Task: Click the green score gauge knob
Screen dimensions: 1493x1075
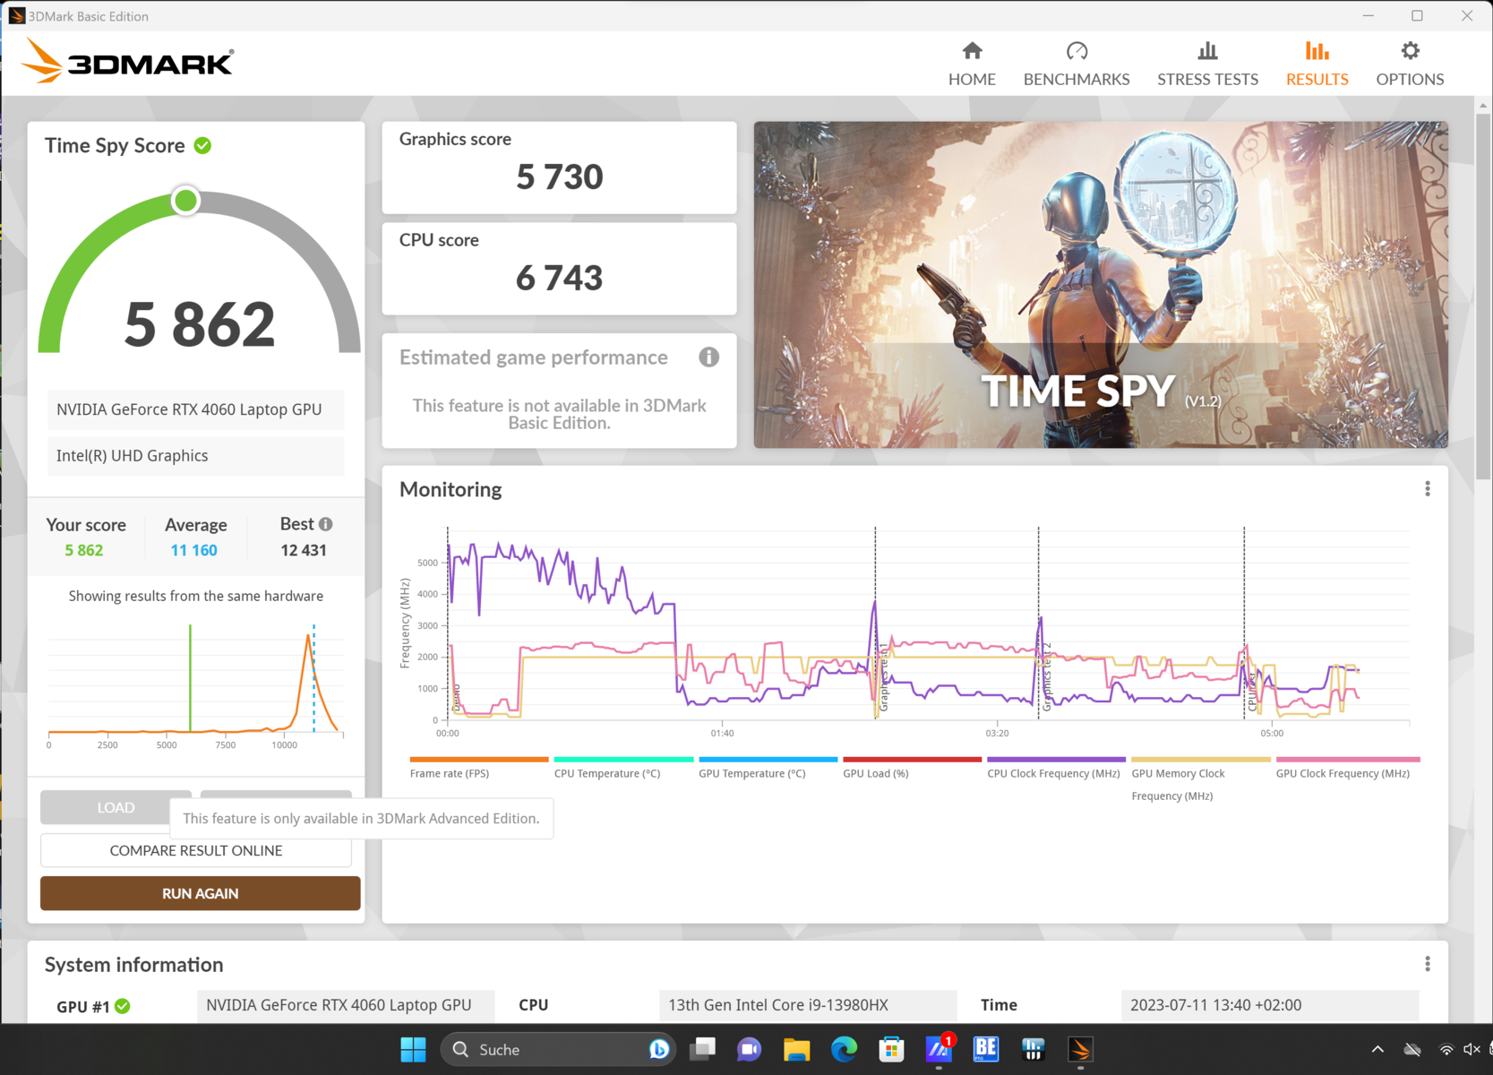Action: [186, 201]
